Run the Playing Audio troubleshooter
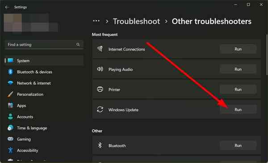The width and height of the screenshot is (268, 163). pos(238,69)
